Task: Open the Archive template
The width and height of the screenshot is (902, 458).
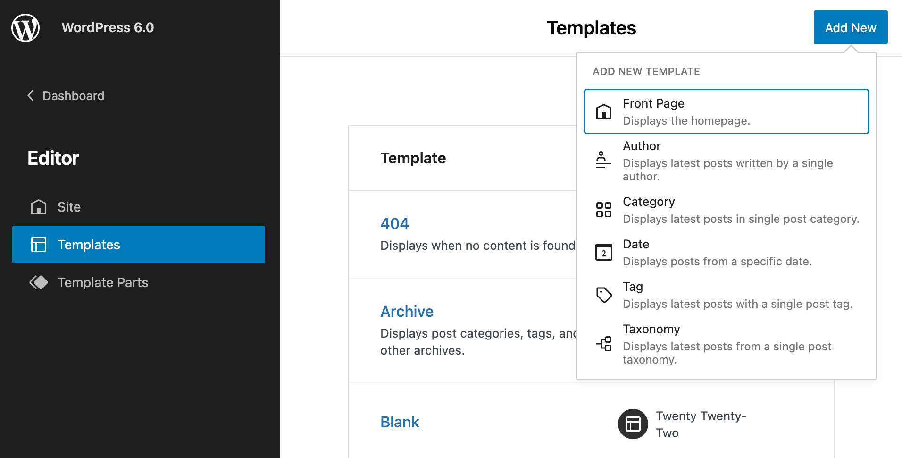Action: coord(407,311)
